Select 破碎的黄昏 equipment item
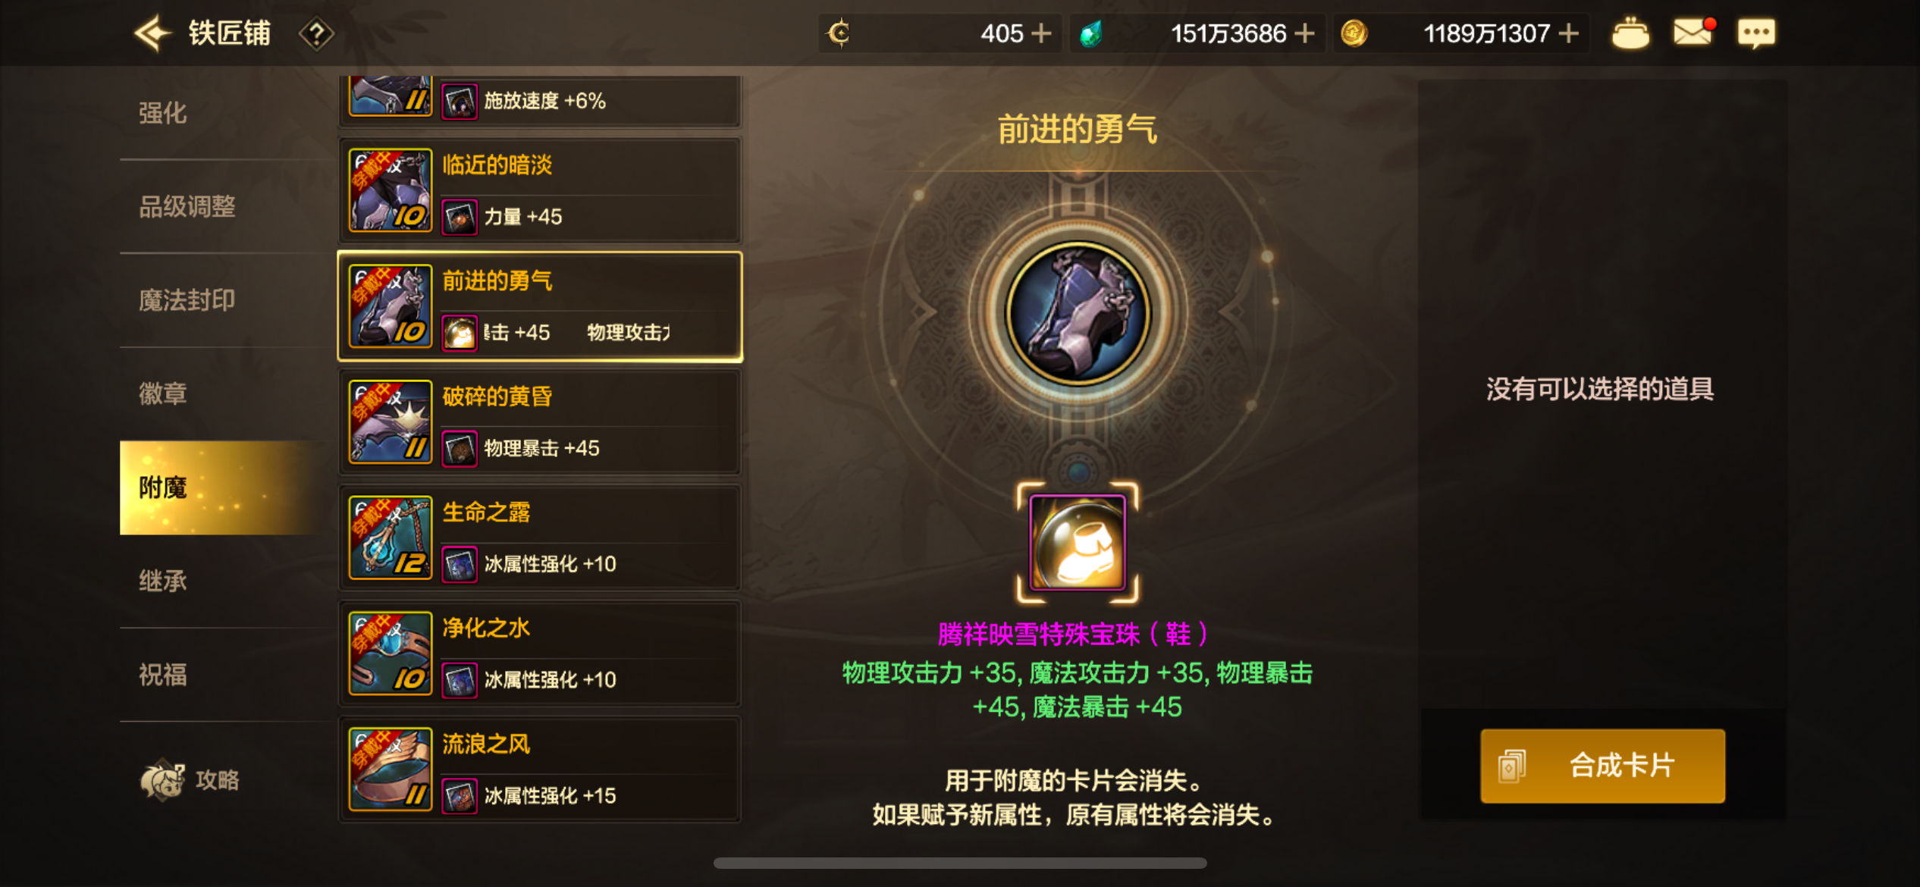 pyautogui.click(x=540, y=422)
